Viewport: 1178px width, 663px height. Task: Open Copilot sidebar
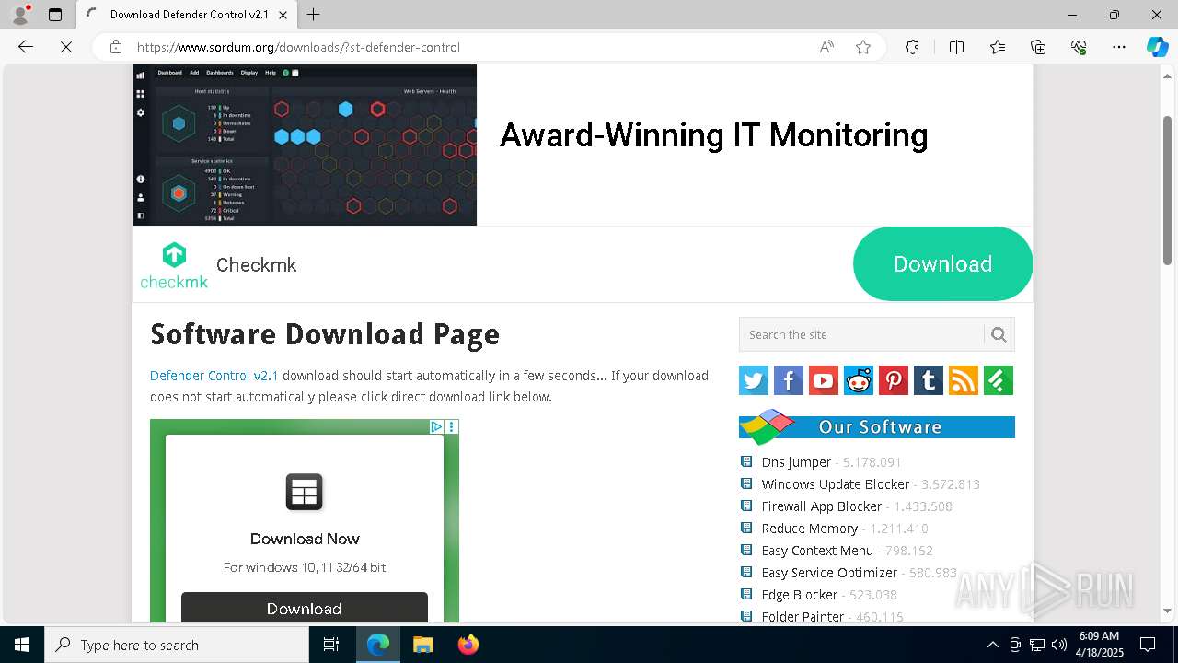pos(1157,47)
